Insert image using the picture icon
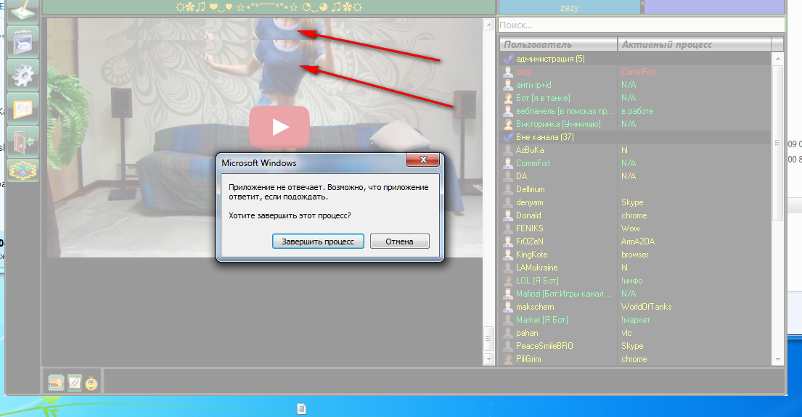This screenshot has height=417, width=802. (x=56, y=382)
